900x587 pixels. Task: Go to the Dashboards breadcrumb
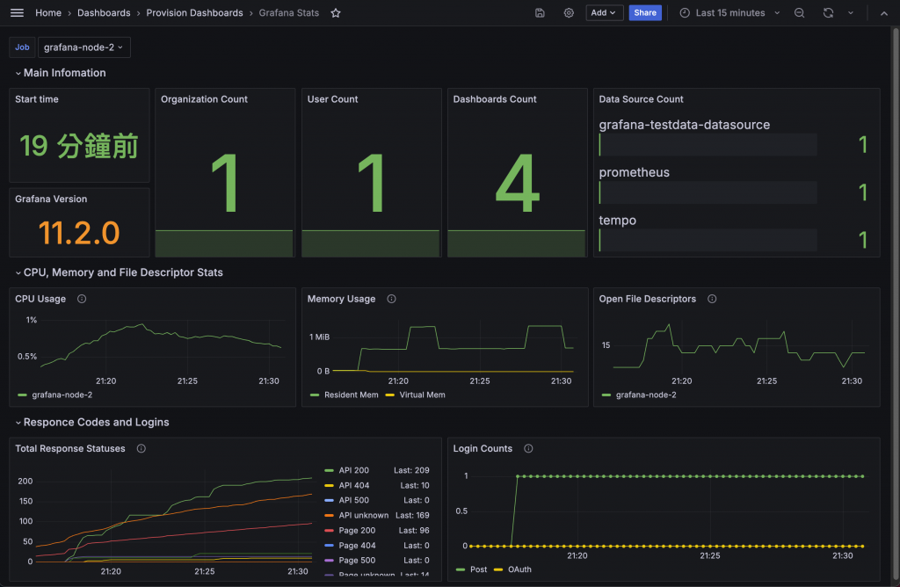coord(104,12)
